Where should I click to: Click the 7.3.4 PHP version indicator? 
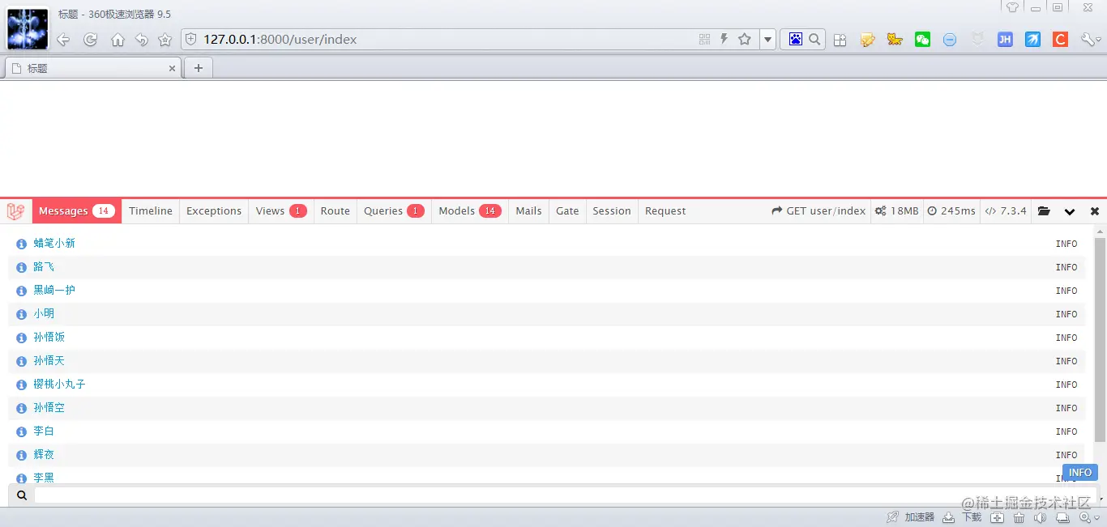point(1005,211)
